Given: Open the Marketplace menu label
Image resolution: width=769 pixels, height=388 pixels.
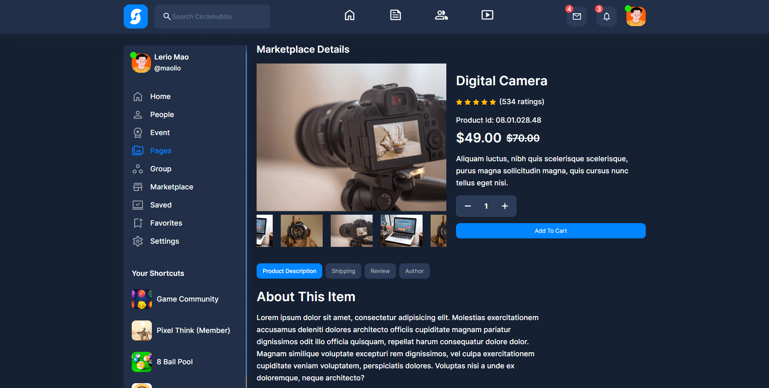Looking at the screenshot, I should click(172, 187).
